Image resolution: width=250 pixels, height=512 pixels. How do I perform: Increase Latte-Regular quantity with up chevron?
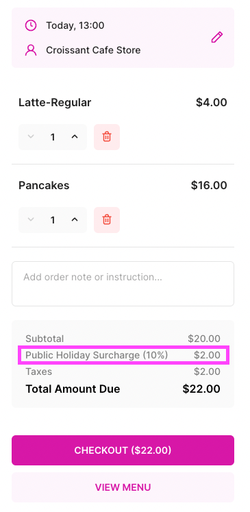pyautogui.click(x=75, y=137)
